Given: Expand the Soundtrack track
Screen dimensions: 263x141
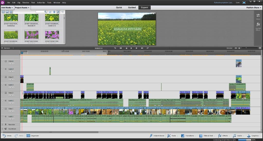Looking at the screenshot, I should pos(2,129).
